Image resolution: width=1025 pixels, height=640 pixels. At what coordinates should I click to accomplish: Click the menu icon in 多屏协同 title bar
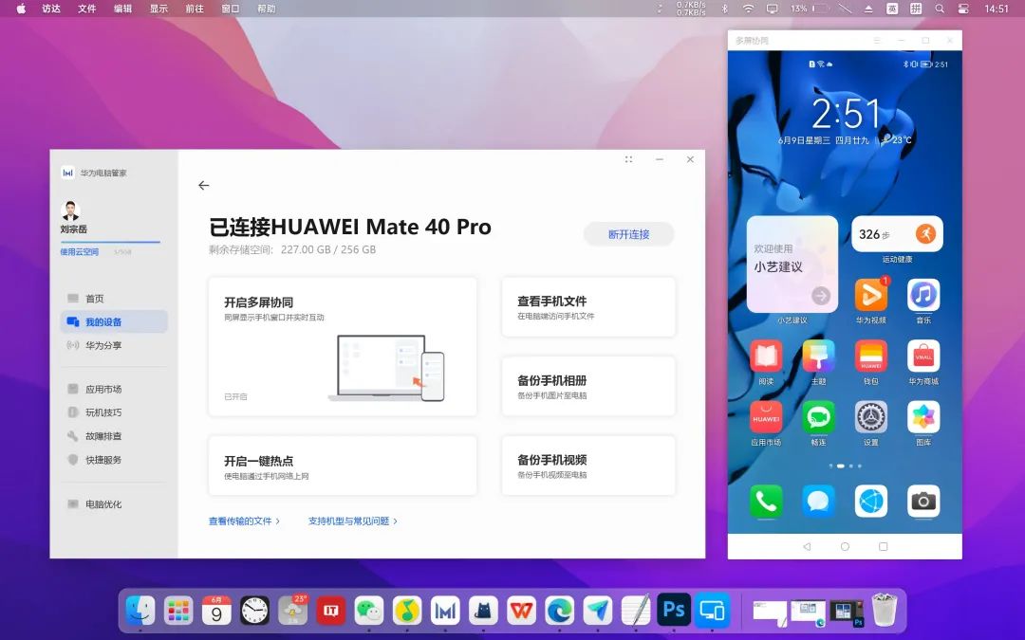pos(877,41)
